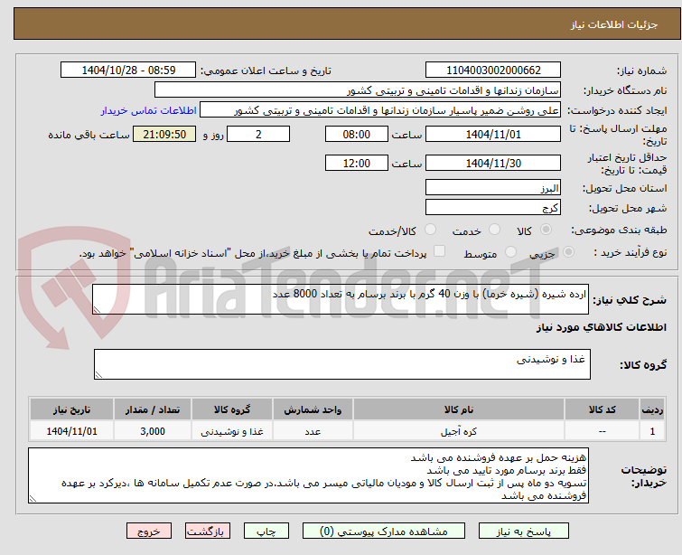The image size is (682, 555).
Task: Click the چاپ print button
Action: tap(266, 531)
